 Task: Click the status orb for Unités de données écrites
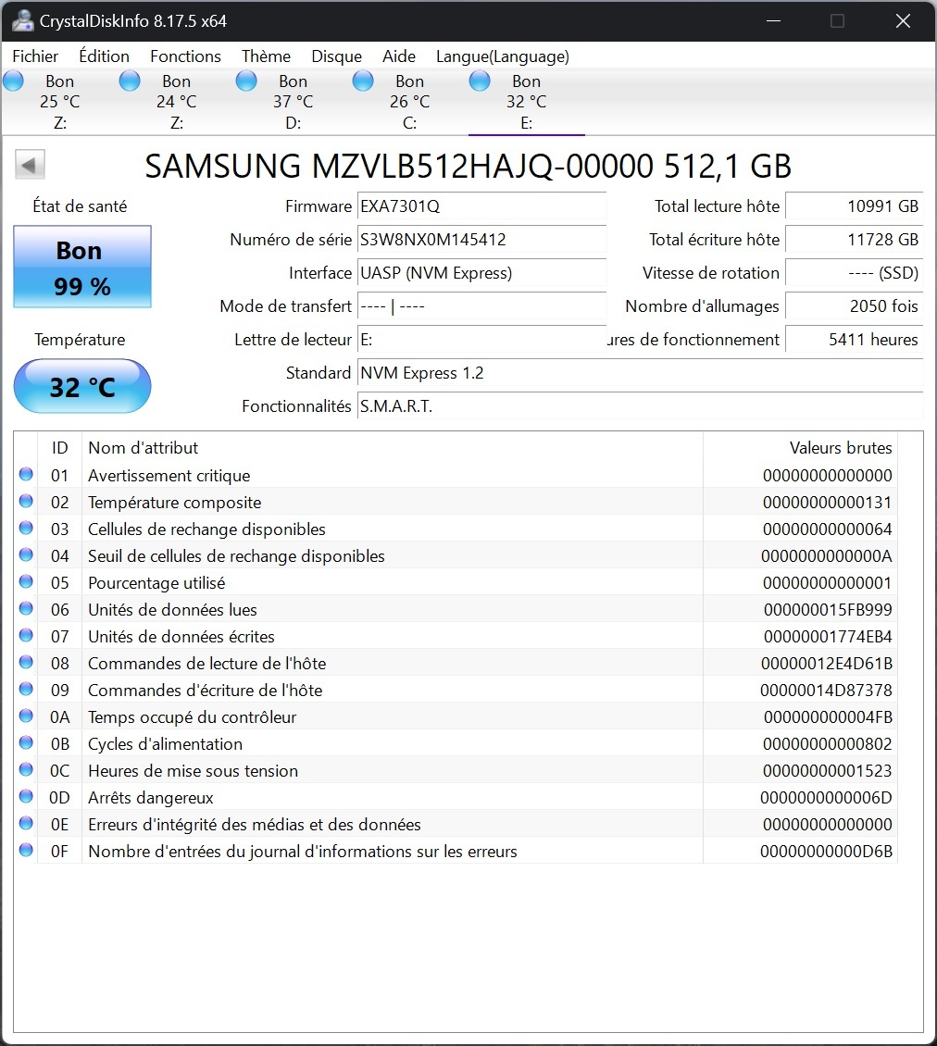(x=26, y=635)
